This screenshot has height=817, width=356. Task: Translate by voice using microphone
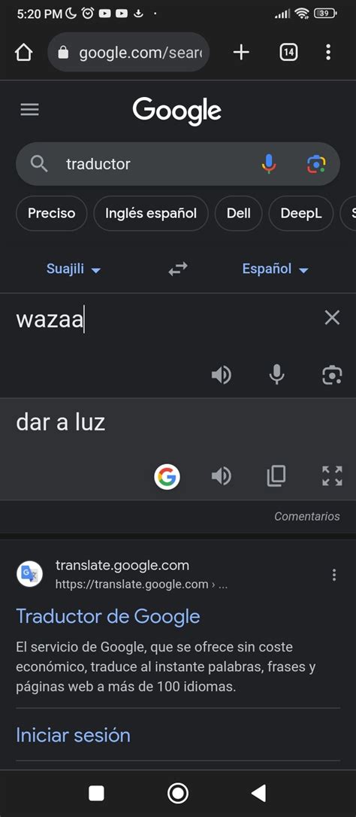coord(277,375)
